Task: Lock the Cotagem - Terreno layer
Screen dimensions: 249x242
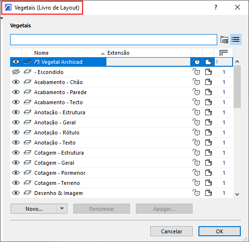Action: [x=197, y=183]
